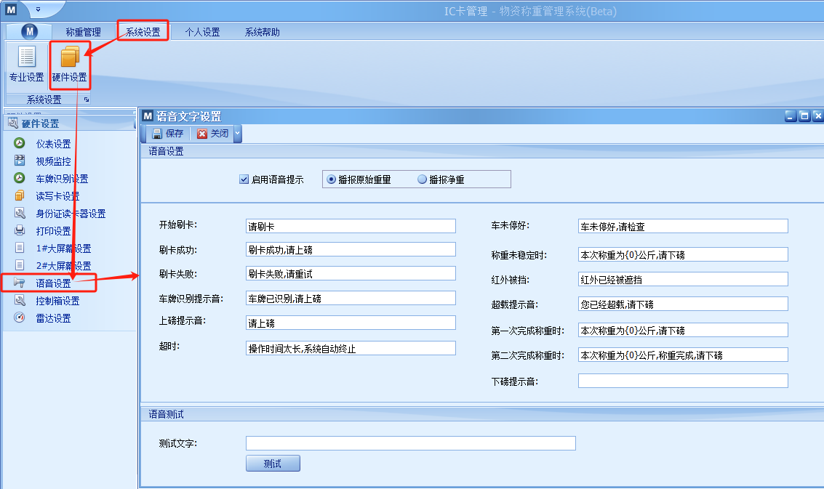Click the 硬件设置 panel header icon
Screen dimensions: 824x489
(x=13, y=123)
